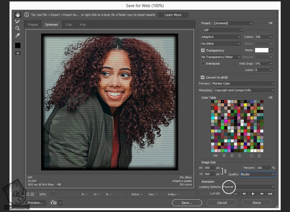Switch to the 2-Up tab
The width and height of the screenshot is (290, 212).
click(x=69, y=25)
